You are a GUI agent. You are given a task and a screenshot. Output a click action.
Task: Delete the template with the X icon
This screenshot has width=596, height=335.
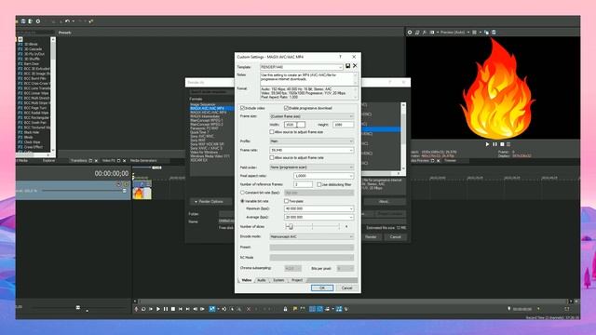tap(355, 66)
